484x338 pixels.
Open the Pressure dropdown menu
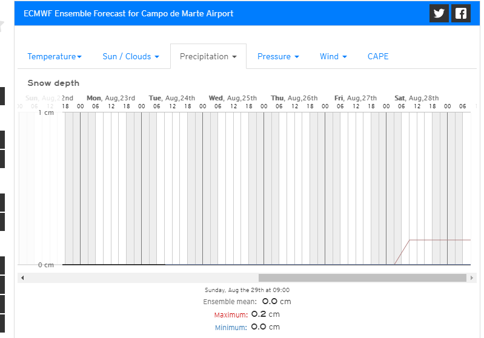[x=278, y=56]
